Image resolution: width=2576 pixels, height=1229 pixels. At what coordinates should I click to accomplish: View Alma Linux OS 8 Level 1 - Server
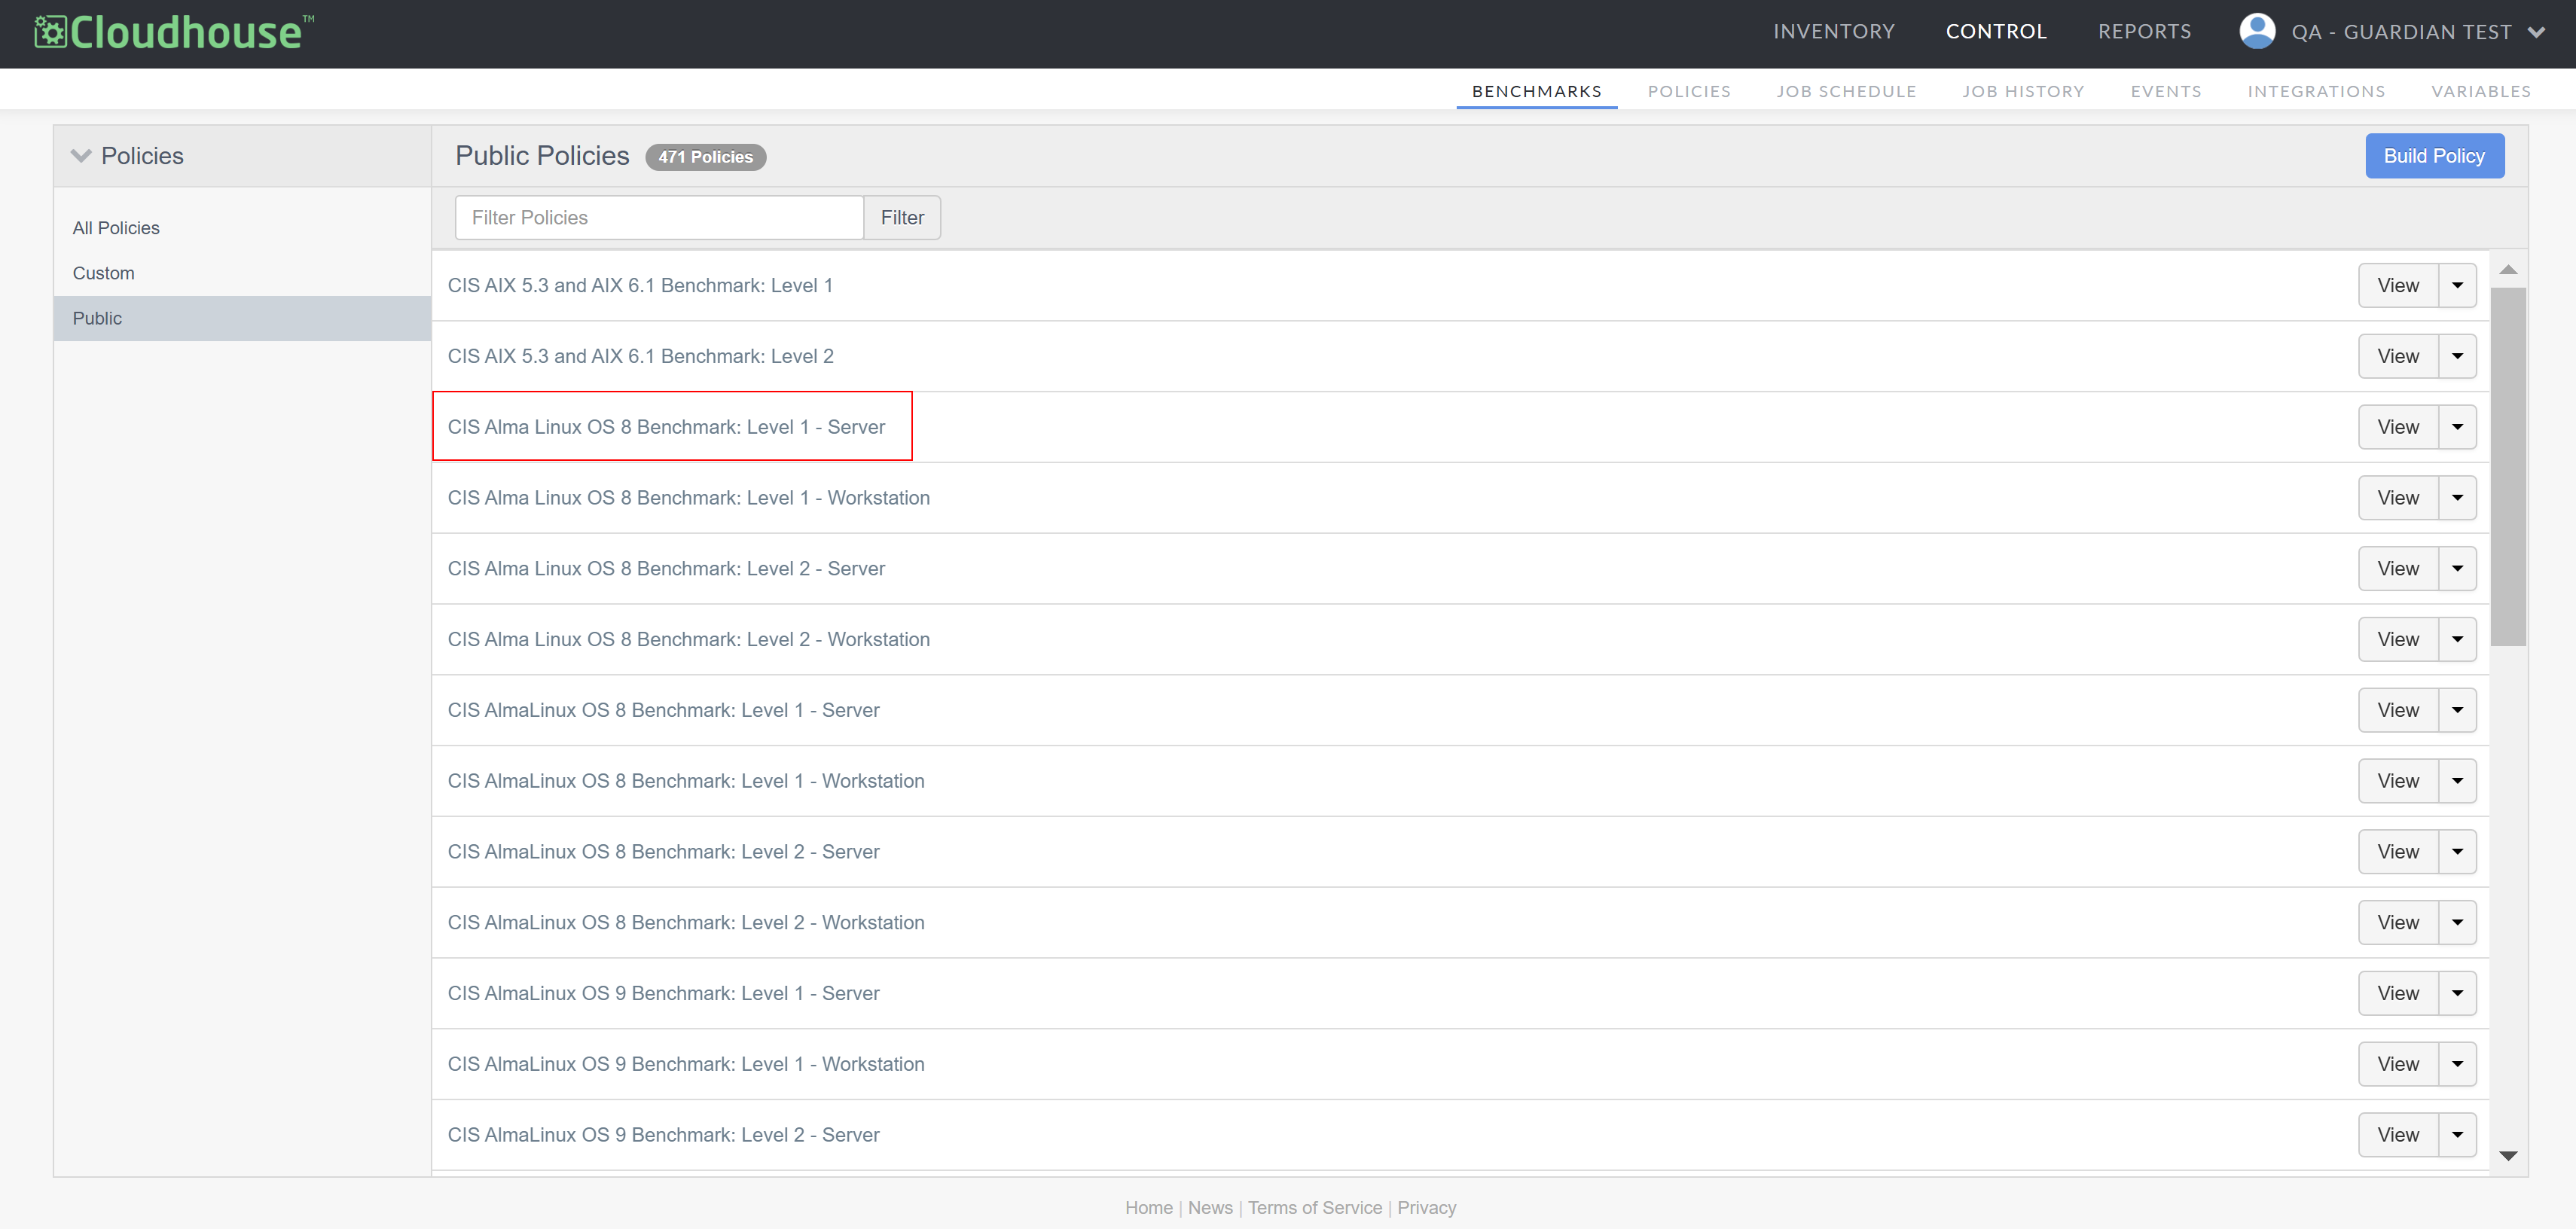[x=2398, y=427]
